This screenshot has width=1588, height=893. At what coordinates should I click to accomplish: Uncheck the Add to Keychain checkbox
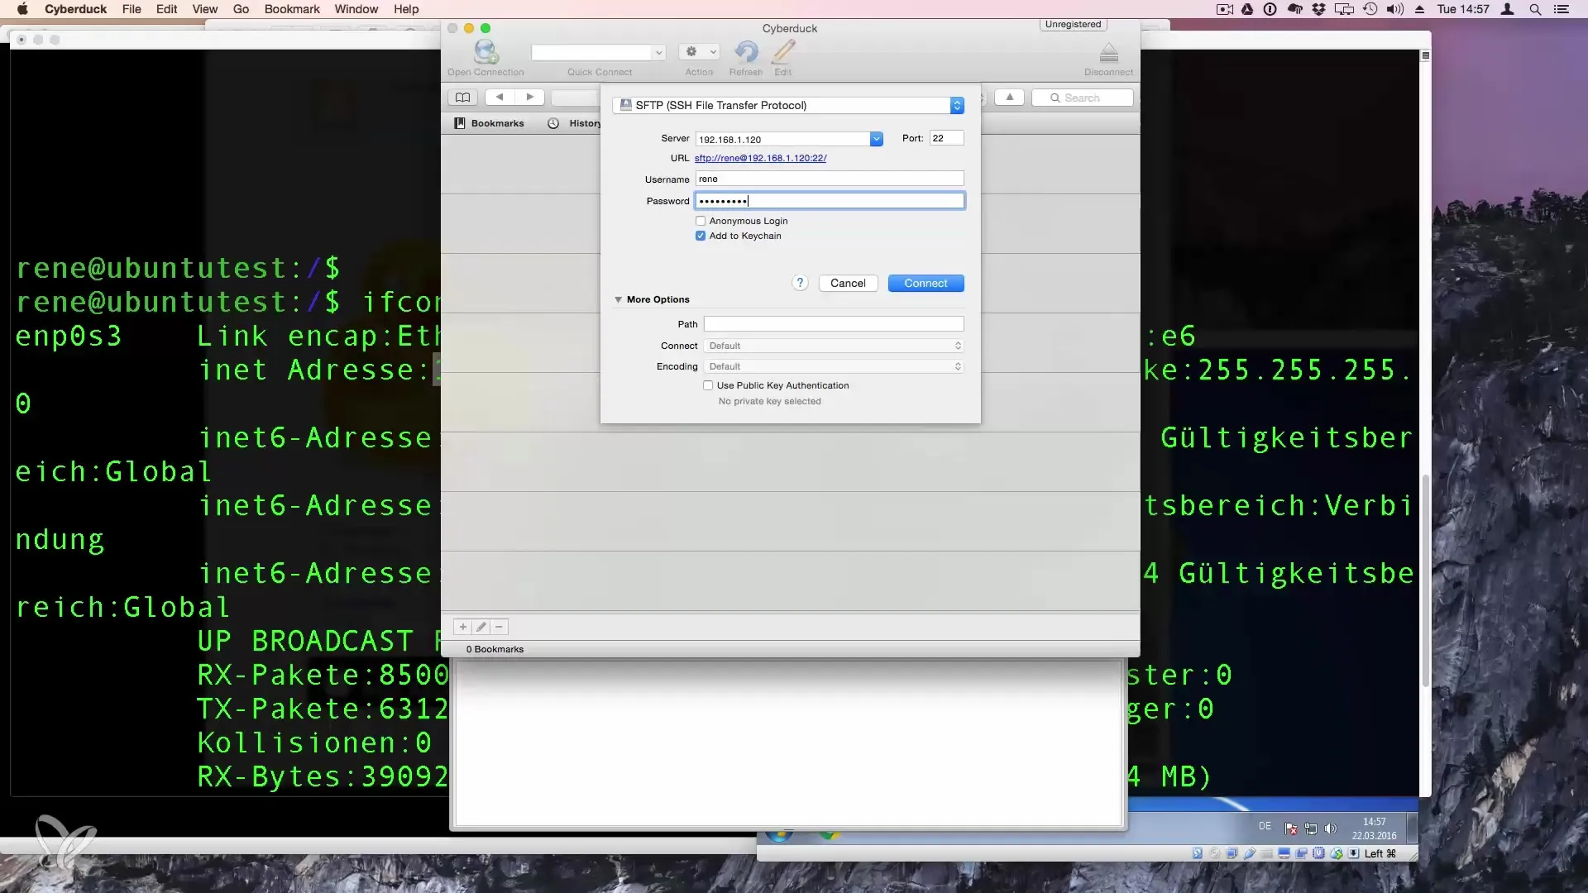pos(701,236)
